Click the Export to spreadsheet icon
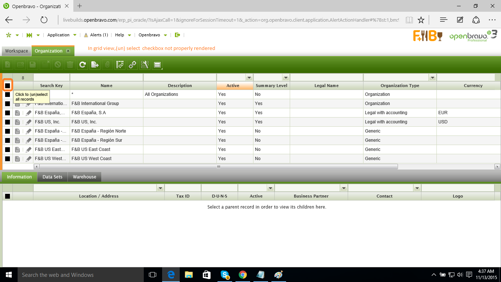 95,65
